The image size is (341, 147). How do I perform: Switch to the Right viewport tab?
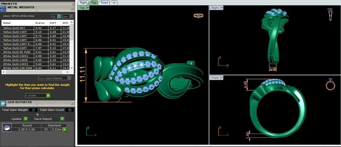83,3
